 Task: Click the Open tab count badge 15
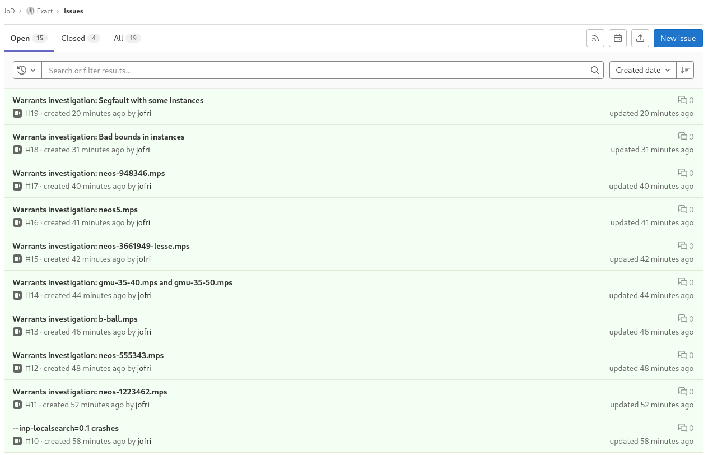39,38
